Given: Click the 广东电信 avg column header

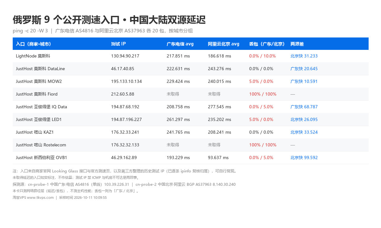Looking at the screenshot, I should click(x=180, y=44).
